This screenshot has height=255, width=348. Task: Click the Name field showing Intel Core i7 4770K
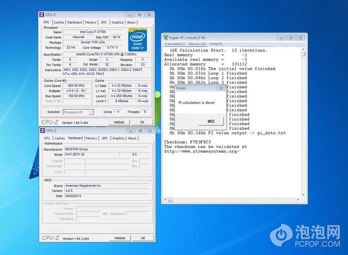(93, 32)
